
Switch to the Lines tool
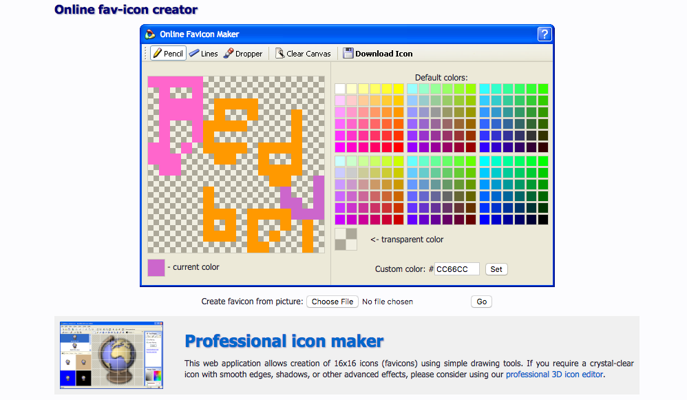(203, 54)
